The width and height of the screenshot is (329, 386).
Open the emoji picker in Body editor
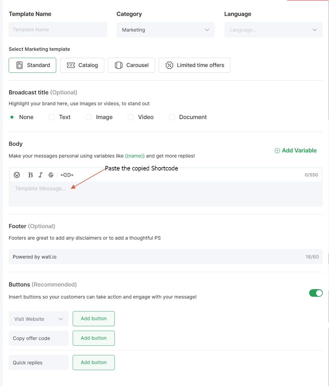[x=17, y=175]
